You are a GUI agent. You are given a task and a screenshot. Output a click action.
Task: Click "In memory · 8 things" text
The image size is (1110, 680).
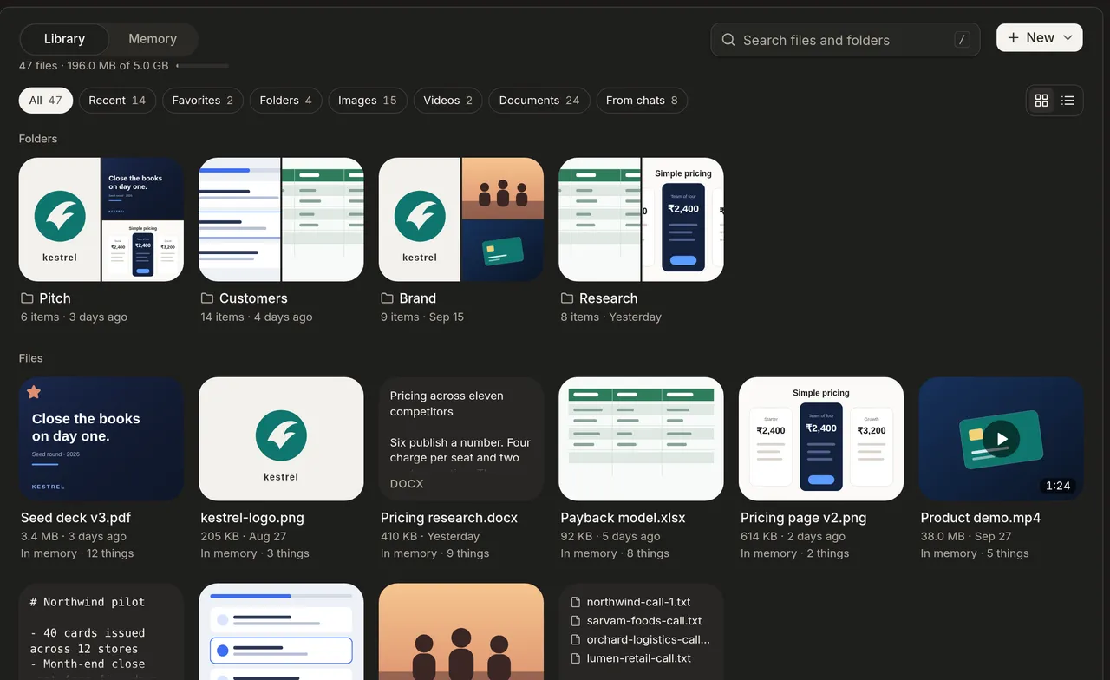[615, 553]
